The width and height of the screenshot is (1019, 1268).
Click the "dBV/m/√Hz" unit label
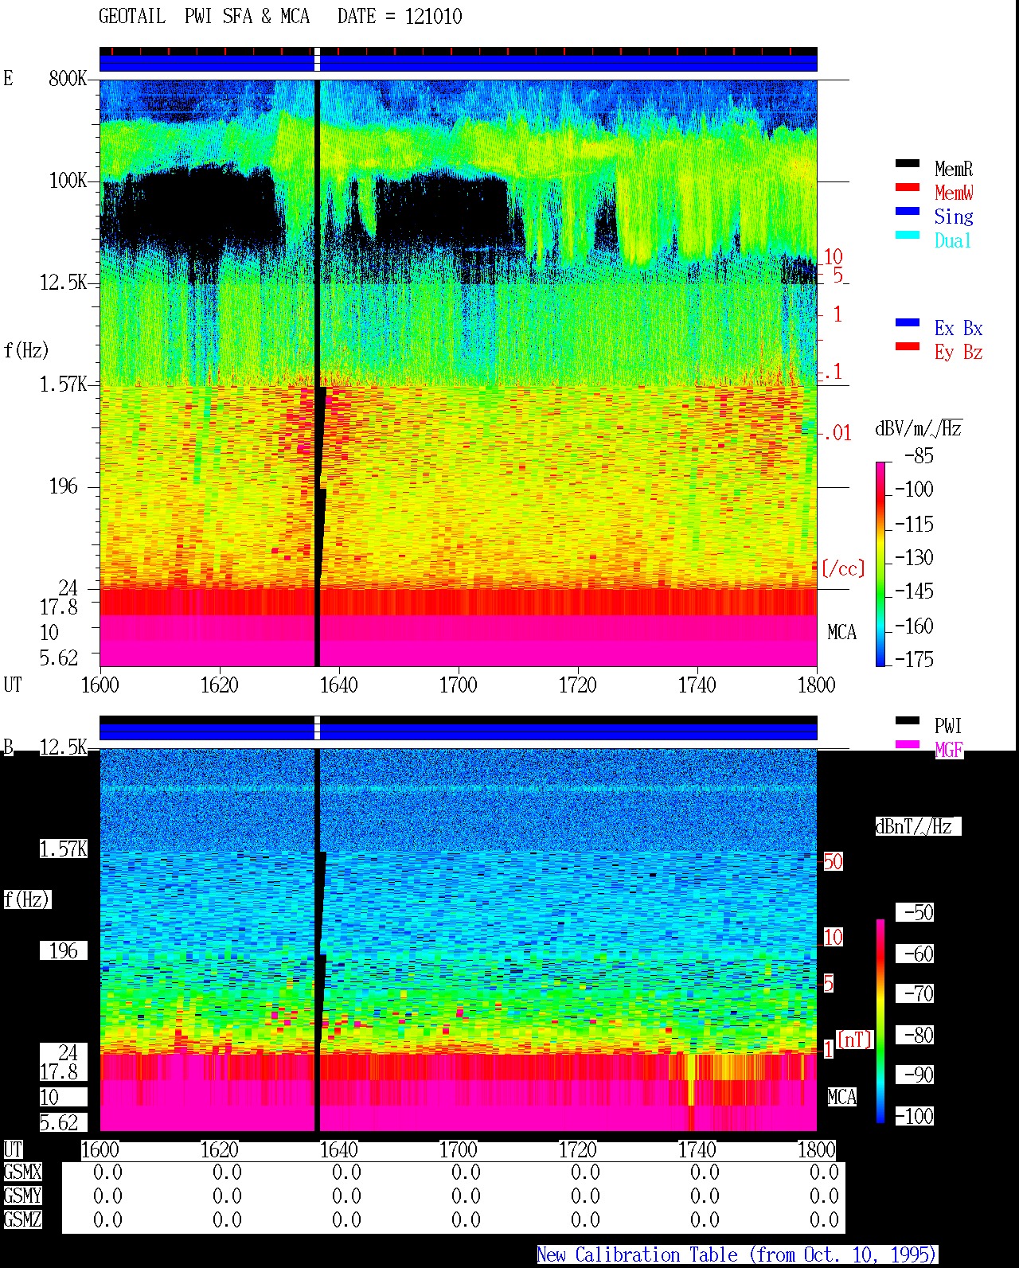coord(919,428)
